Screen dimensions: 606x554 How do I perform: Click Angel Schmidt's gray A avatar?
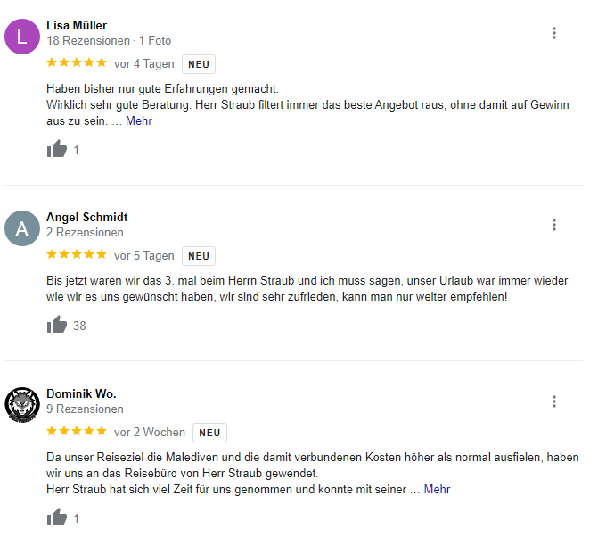tap(22, 228)
